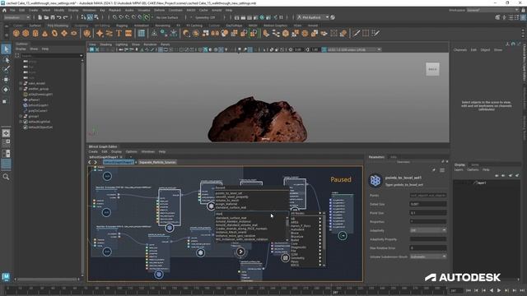Activate the Rotate tool in the toolbox
Viewport: 527px width, 296px height.
click(x=6, y=90)
